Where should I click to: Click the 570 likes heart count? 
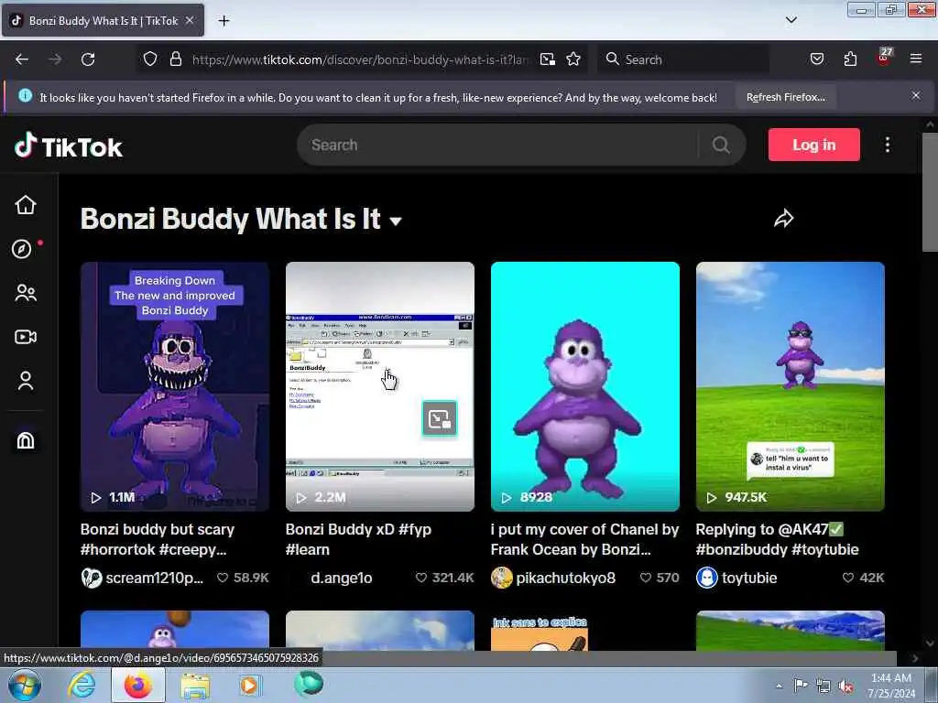coord(660,579)
